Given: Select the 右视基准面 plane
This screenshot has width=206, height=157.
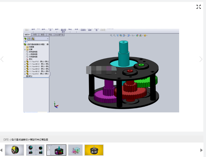Looking at the screenshot, I should pyautogui.click(x=32, y=57).
